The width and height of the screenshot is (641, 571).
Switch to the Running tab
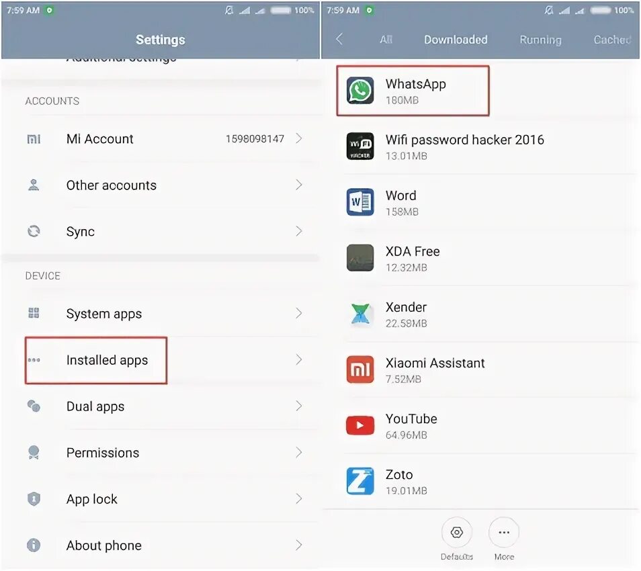click(540, 40)
